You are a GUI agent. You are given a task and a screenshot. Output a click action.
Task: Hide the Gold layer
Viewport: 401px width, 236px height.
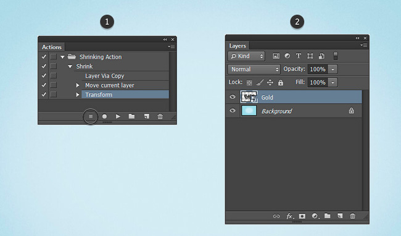tap(233, 97)
